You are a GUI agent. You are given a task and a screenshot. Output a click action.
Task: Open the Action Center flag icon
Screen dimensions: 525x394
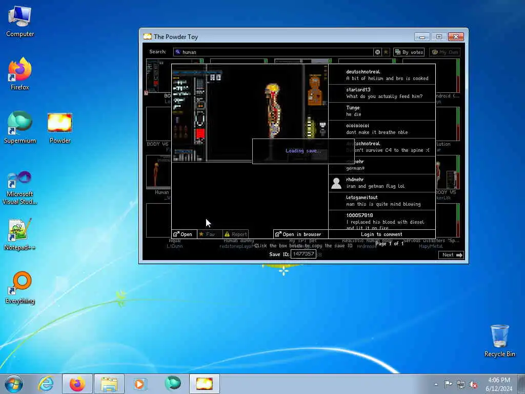[x=448, y=384]
